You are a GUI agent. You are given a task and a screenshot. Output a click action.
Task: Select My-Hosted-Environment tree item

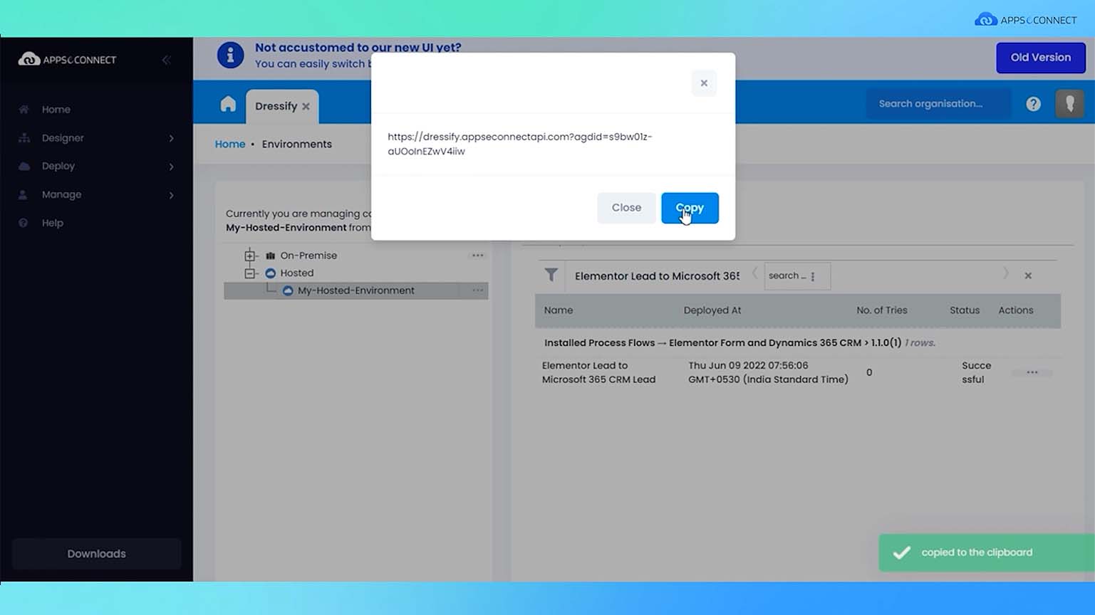coord(356,290)
